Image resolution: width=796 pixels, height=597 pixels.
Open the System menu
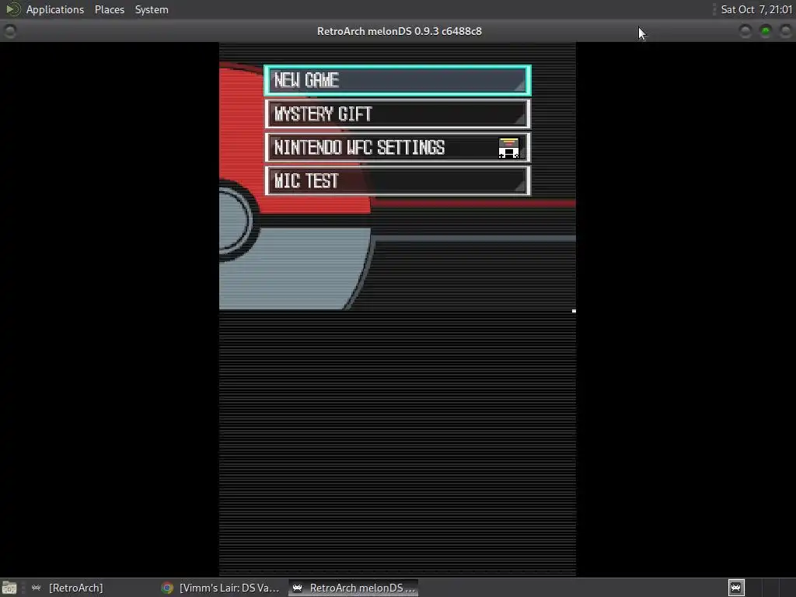coord(152,9)
